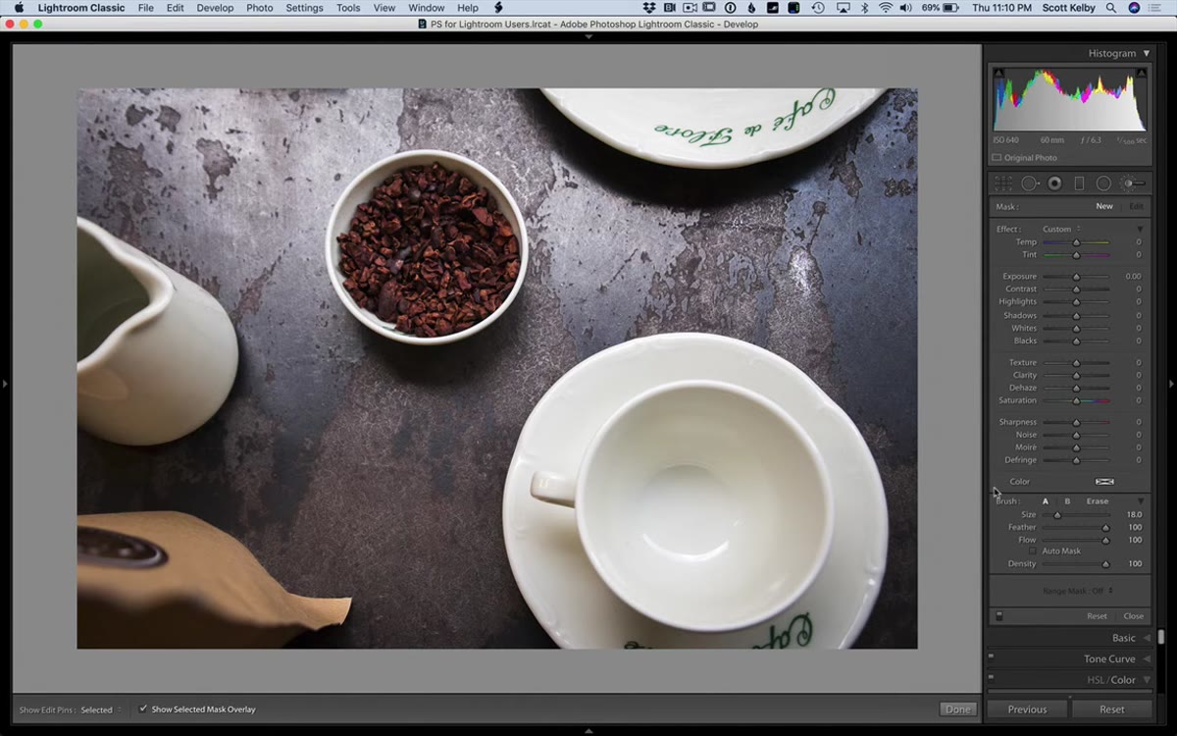
Task: Open the Photo menu
Action: [x=260, y=8]
